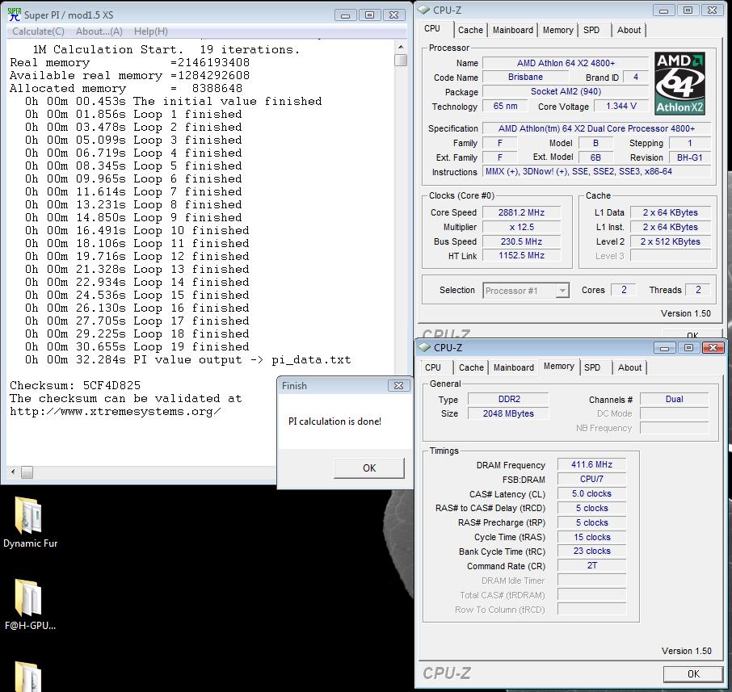Close the lower CPU-Z Memory window
The image size is (732, 692).
click(713, 348)
